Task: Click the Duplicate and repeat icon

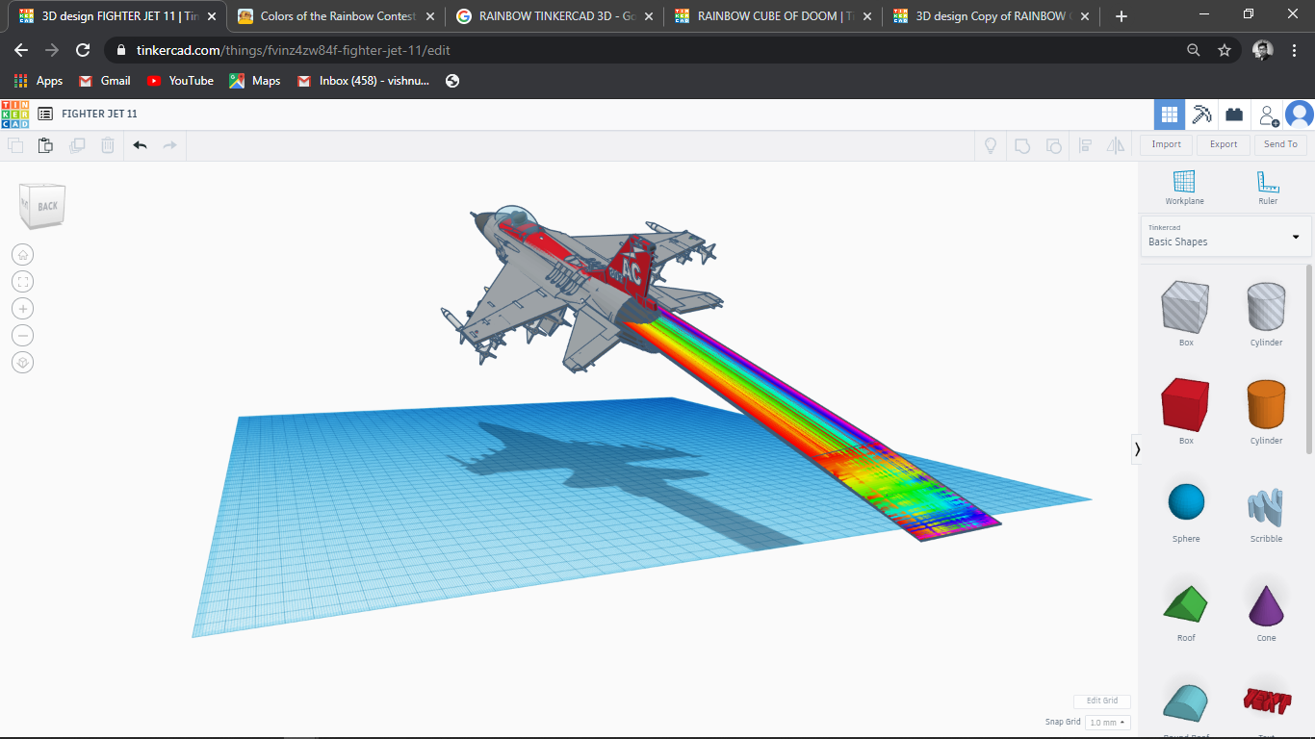Action: tap(77, 145)
